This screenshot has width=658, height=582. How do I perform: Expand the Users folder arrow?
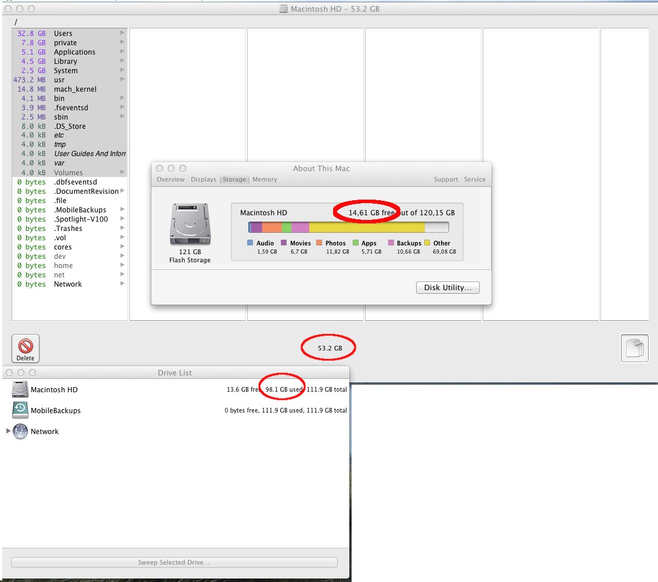pos(122,34)
